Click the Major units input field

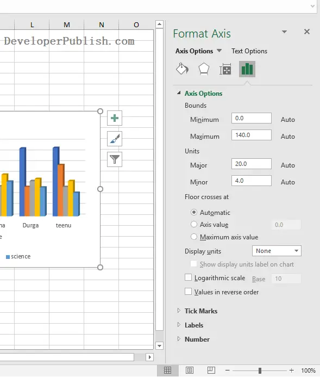point(252,164)
